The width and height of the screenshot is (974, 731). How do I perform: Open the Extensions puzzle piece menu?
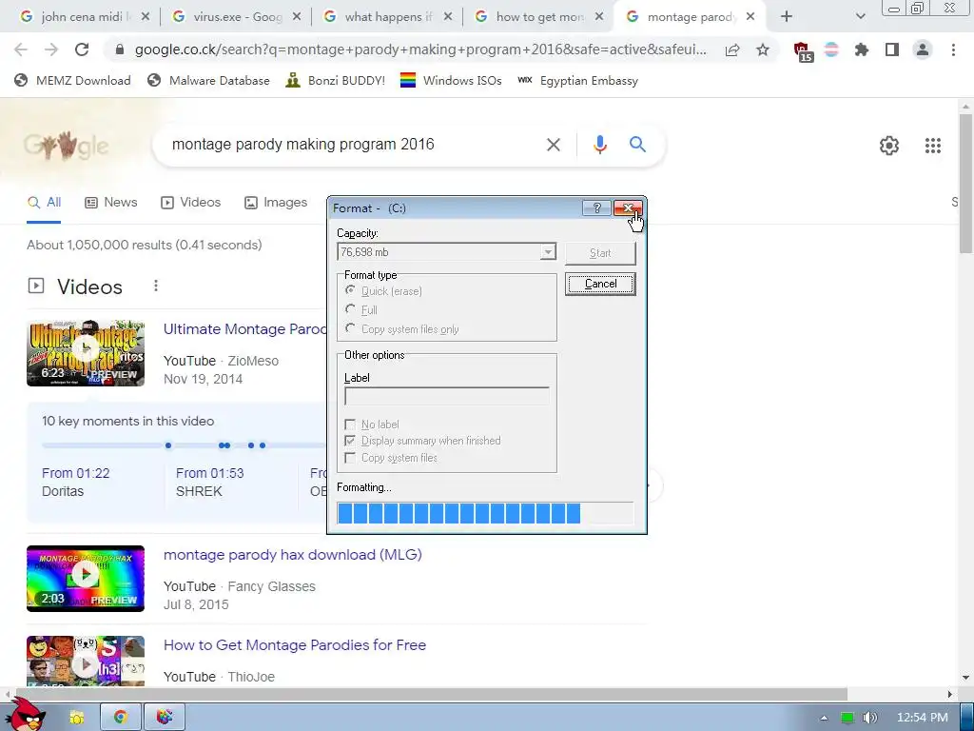click(x=862, y=49)
